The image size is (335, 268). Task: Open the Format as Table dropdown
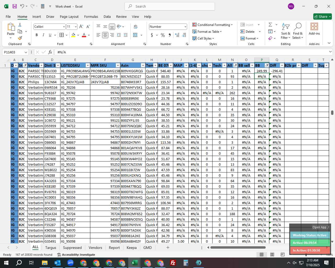(x=207, y=31)
